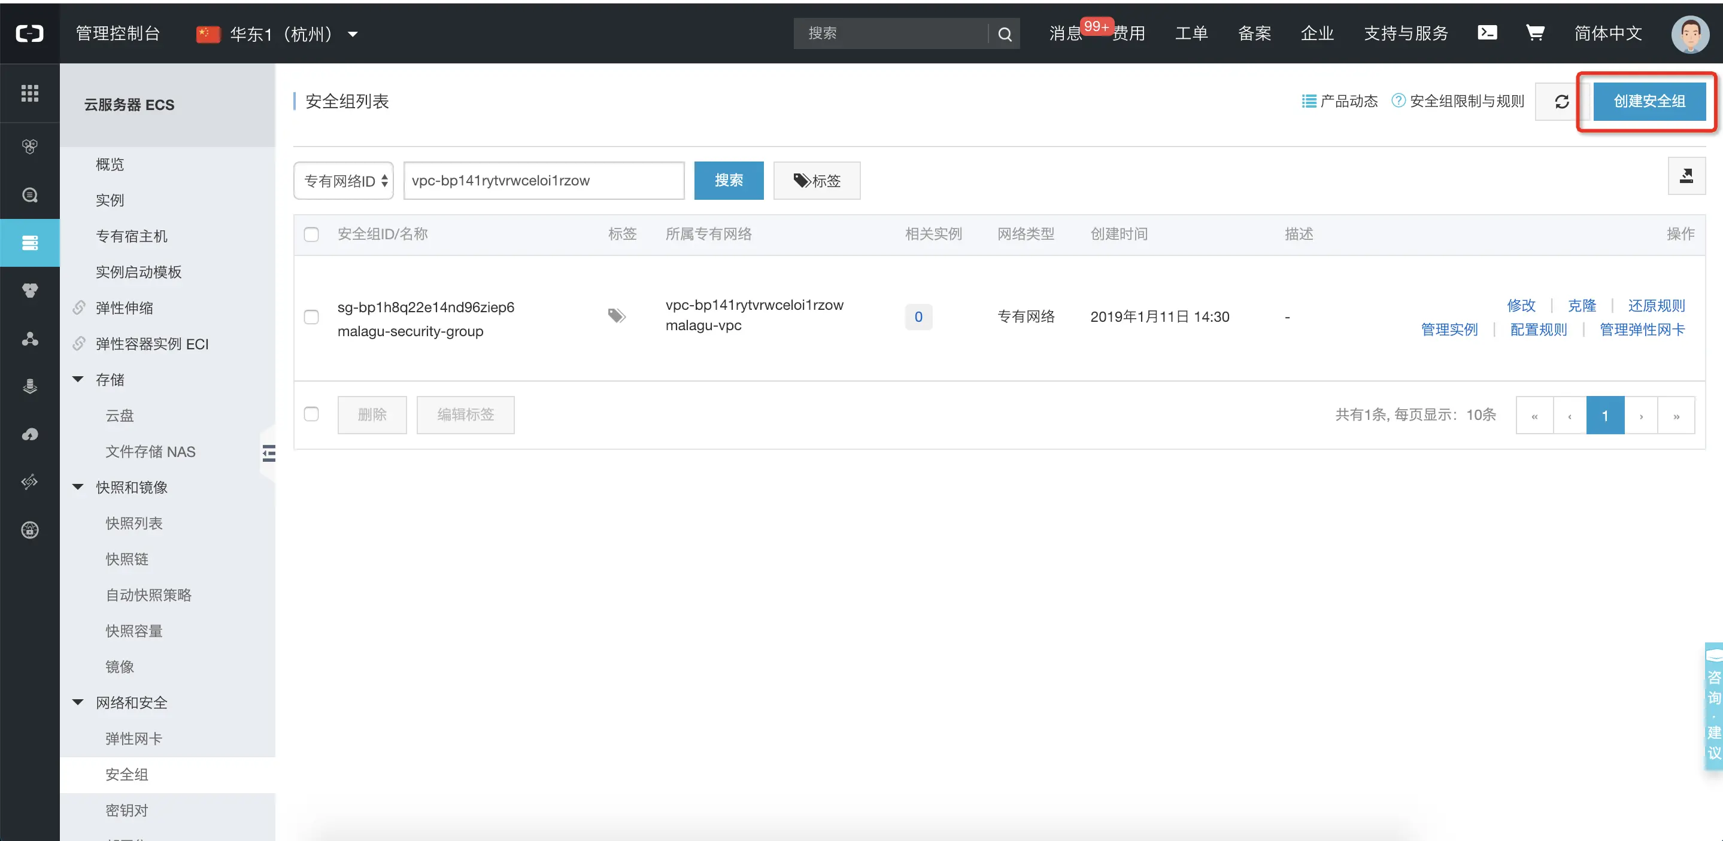Open the Cloud Shell terminal icon
The image size is (1723, 841).
pyautogui.click(x=1487, y=33)
